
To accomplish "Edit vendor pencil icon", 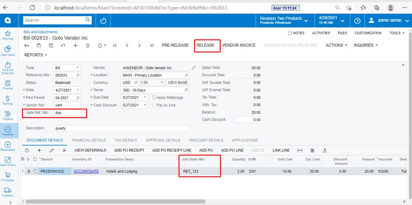I will pyautogui.click(x=194, y=68).
